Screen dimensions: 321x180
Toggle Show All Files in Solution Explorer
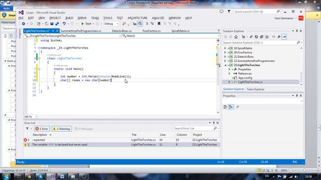point(266,36)
